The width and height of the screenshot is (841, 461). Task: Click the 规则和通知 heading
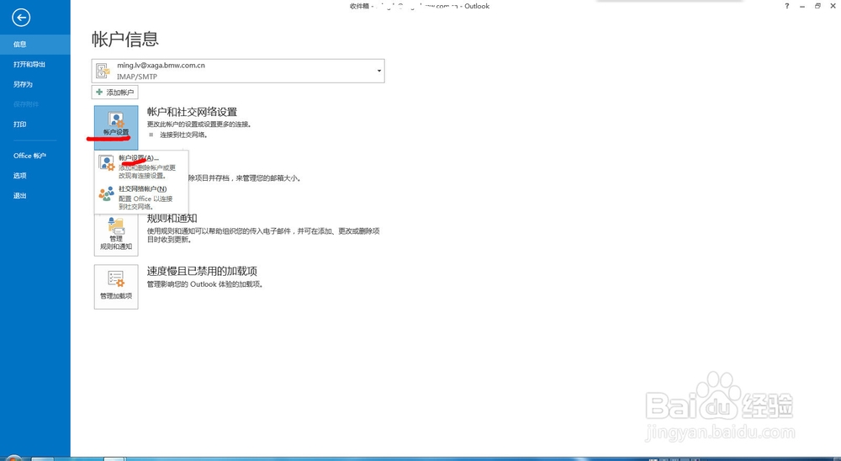point(172,219)
